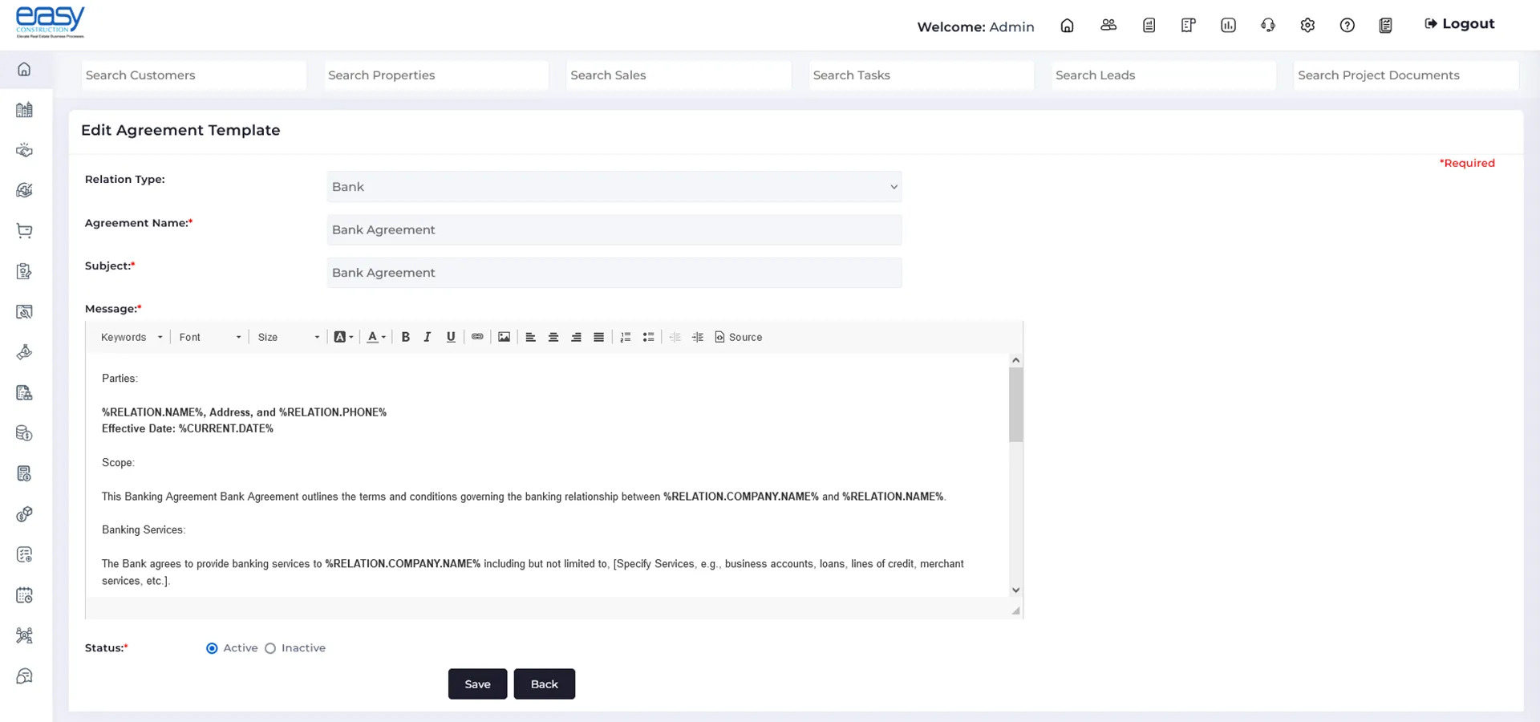
Task: Apply italic formatting in the editor
Action: 428,337
